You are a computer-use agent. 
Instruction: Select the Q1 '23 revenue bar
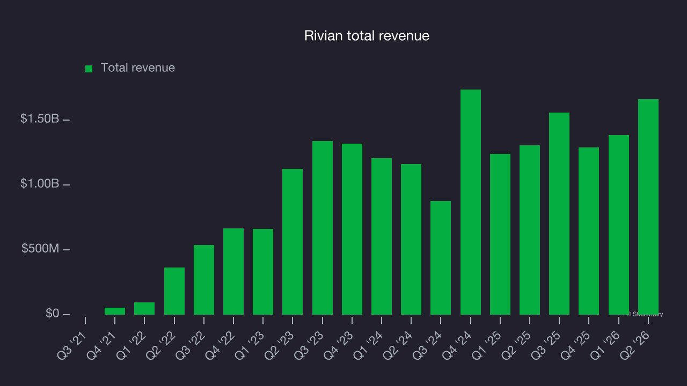[x=263, y=272]
